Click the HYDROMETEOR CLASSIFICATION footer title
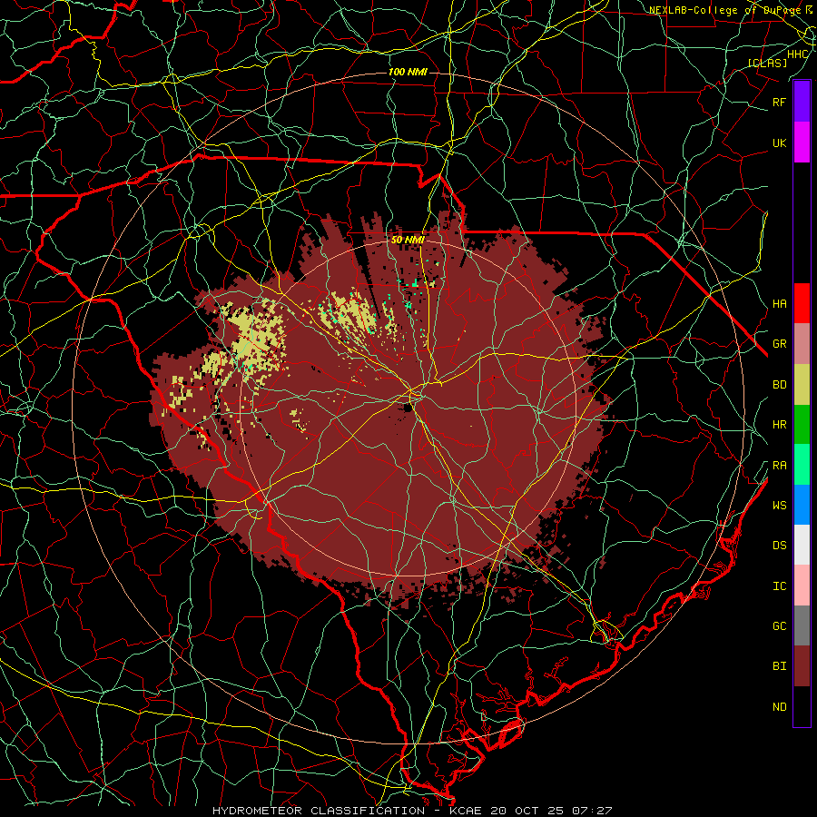The image size is (817, 817). (319, 811)
